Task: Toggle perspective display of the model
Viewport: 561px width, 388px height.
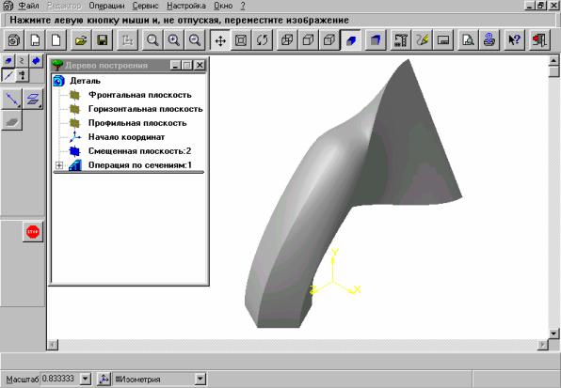Action: pos(376,40)
